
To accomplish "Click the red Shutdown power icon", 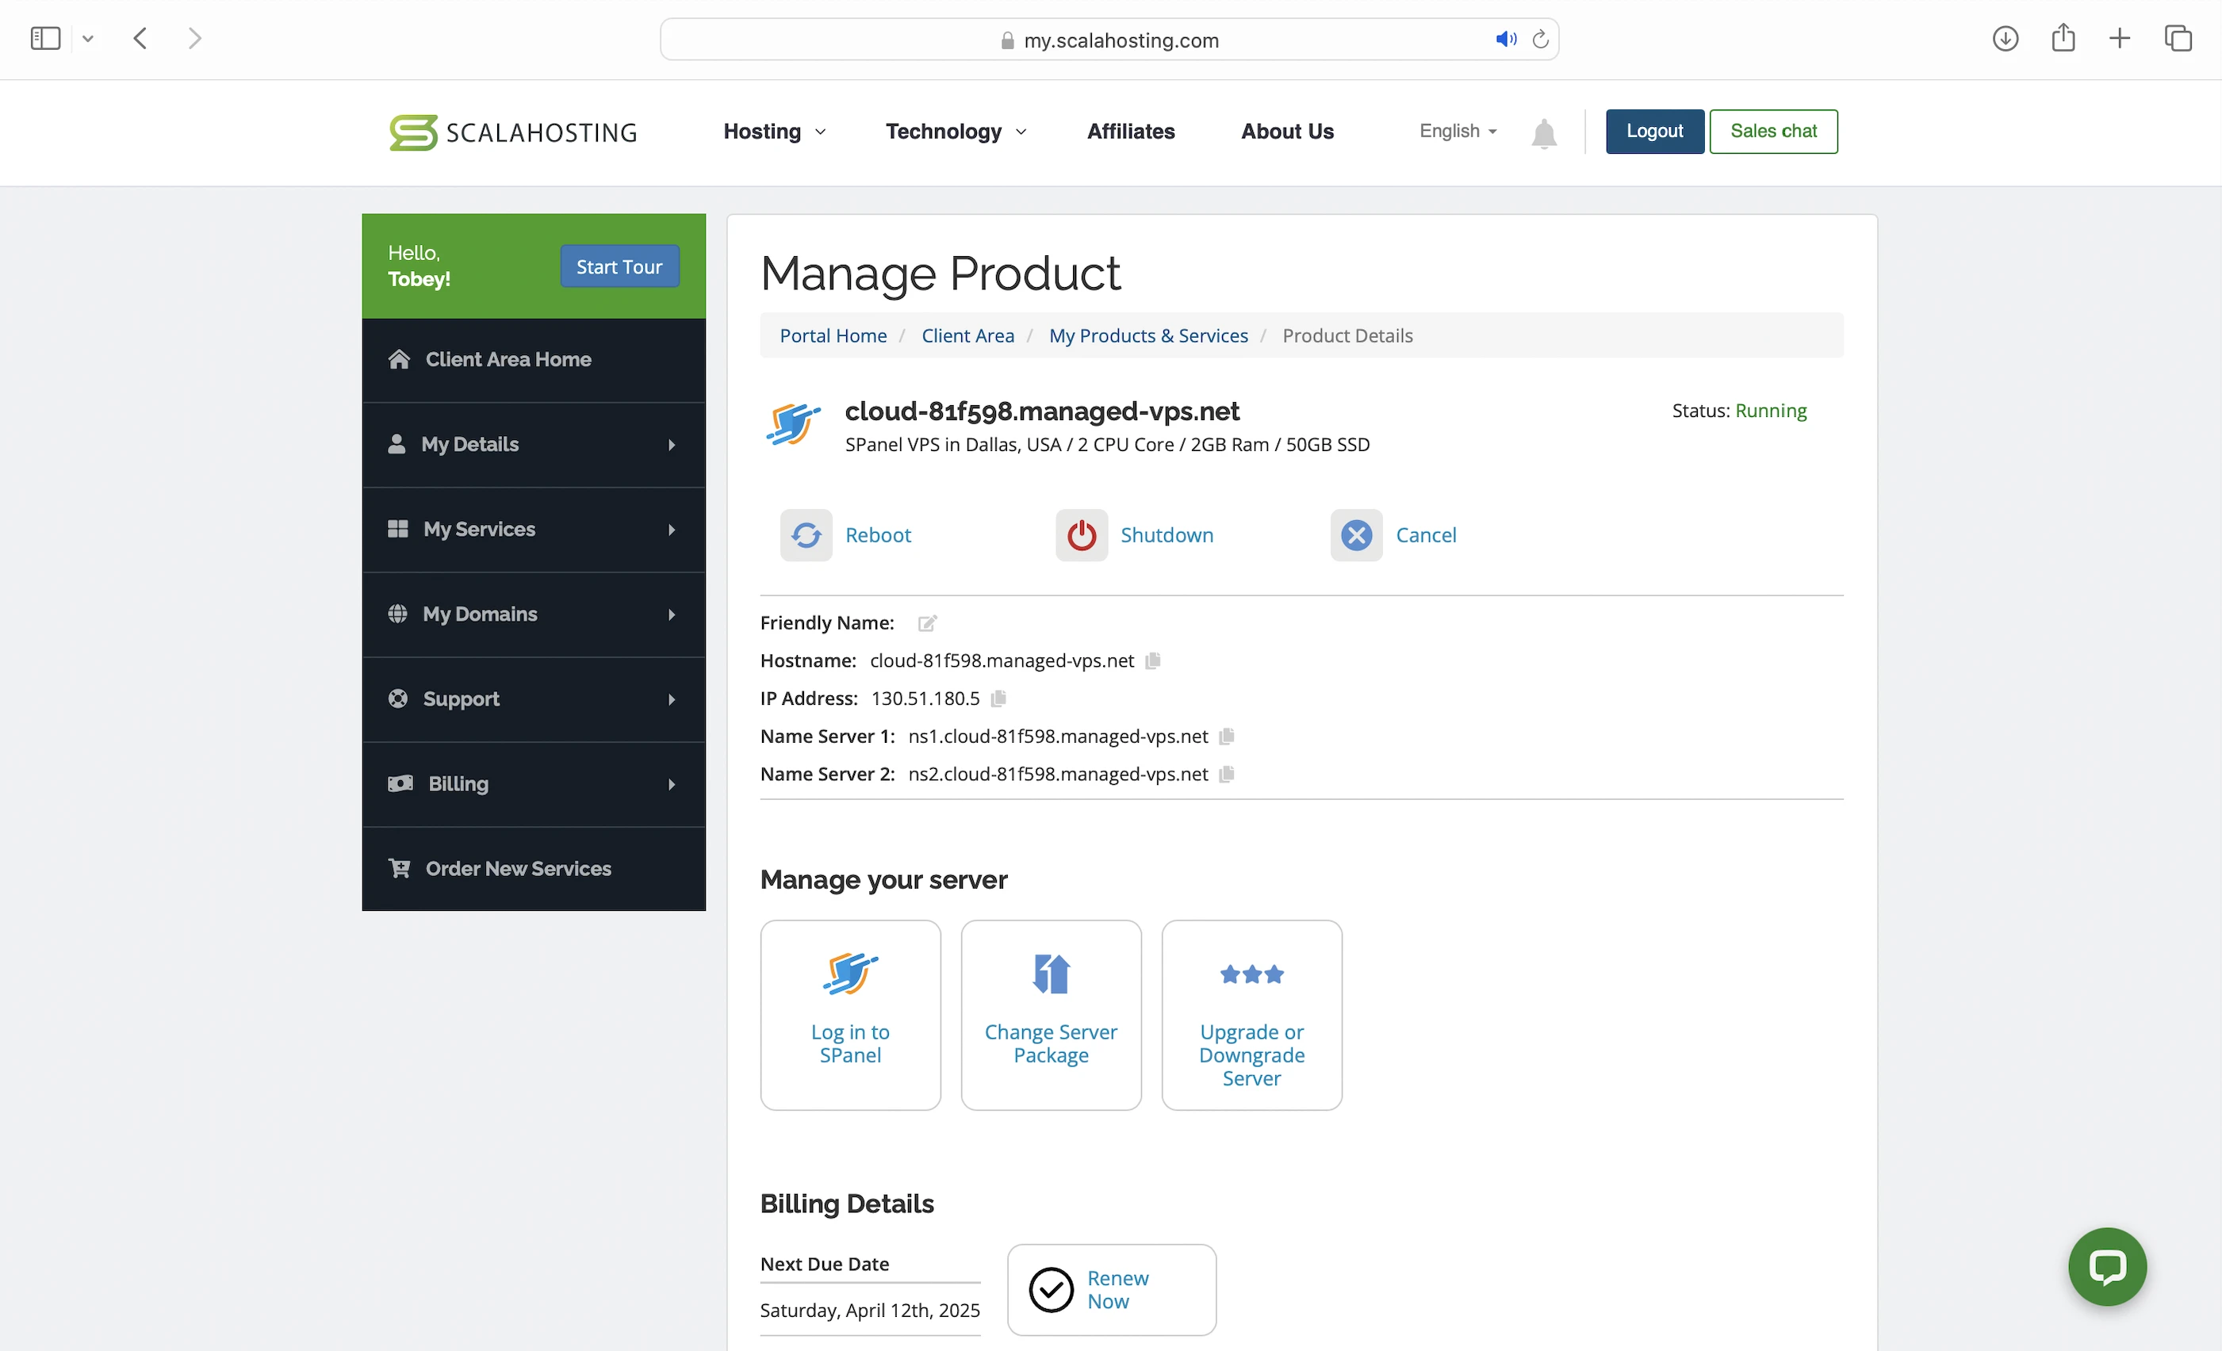I will click(x=1080, y=535).
